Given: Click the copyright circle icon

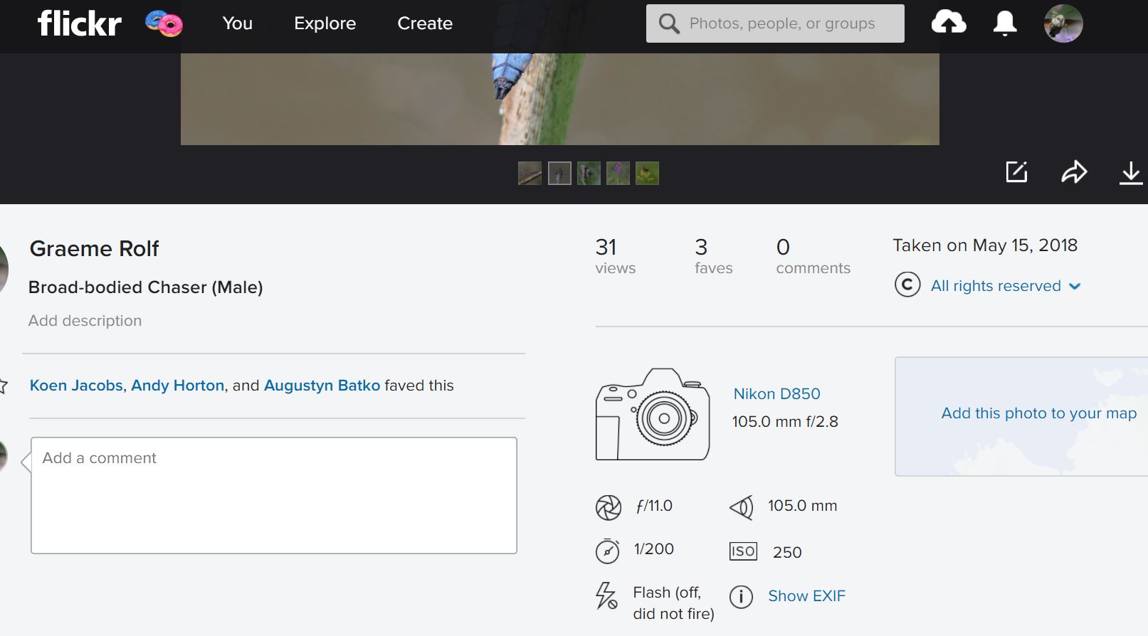Looking at the screenshot, I should click(x=907, y=285).
